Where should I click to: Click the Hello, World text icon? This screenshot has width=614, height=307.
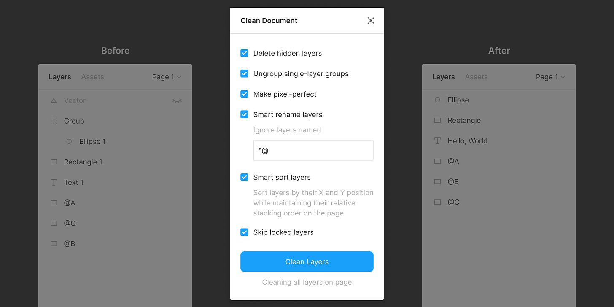coord(437,141)
